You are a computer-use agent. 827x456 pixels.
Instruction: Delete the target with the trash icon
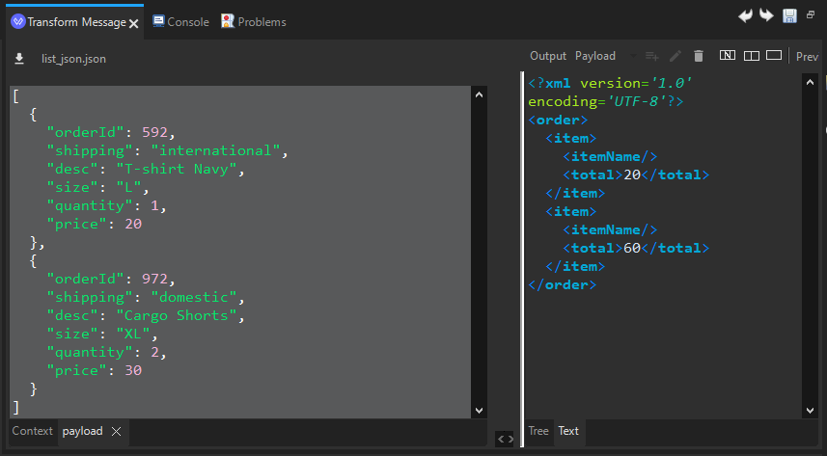pyautogui.click(x=699, y=56)
